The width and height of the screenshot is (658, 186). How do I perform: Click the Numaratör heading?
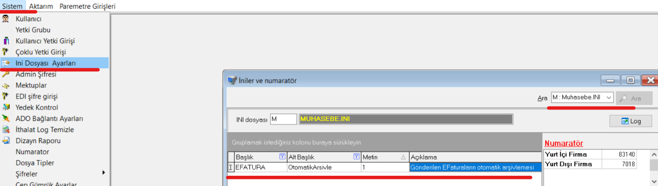[564, 143]
